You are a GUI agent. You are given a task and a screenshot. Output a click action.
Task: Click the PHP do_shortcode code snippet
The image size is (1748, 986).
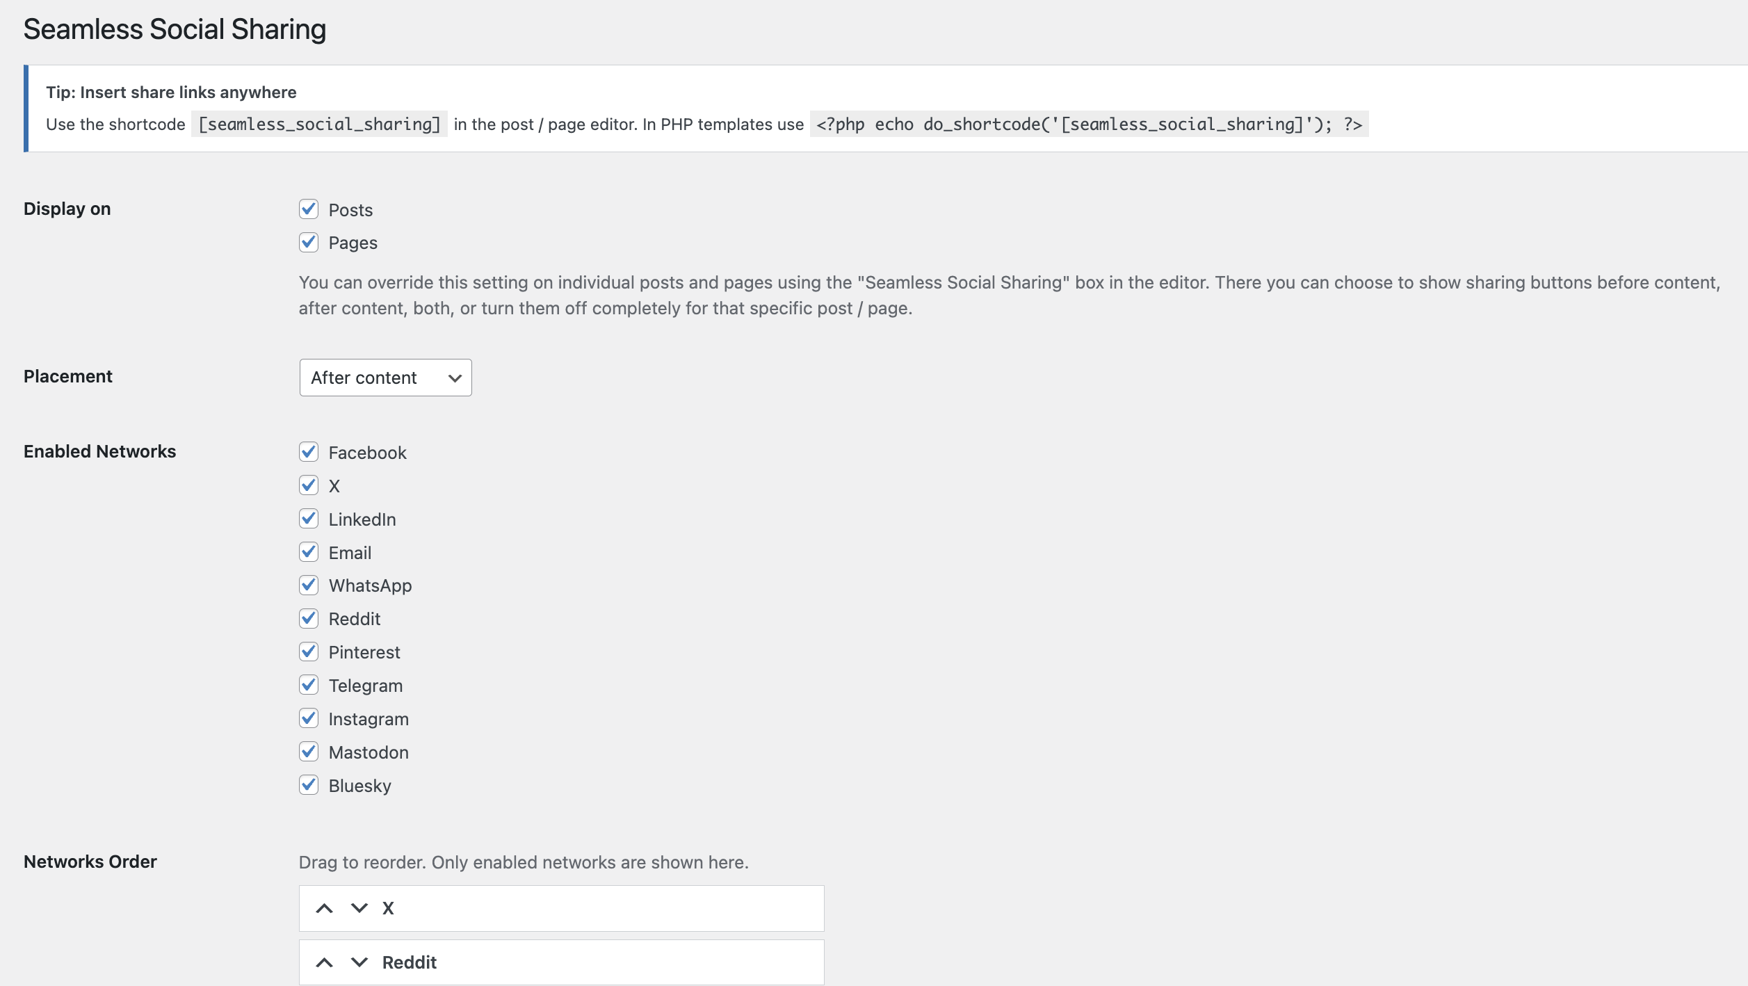tap(1088, 124)
